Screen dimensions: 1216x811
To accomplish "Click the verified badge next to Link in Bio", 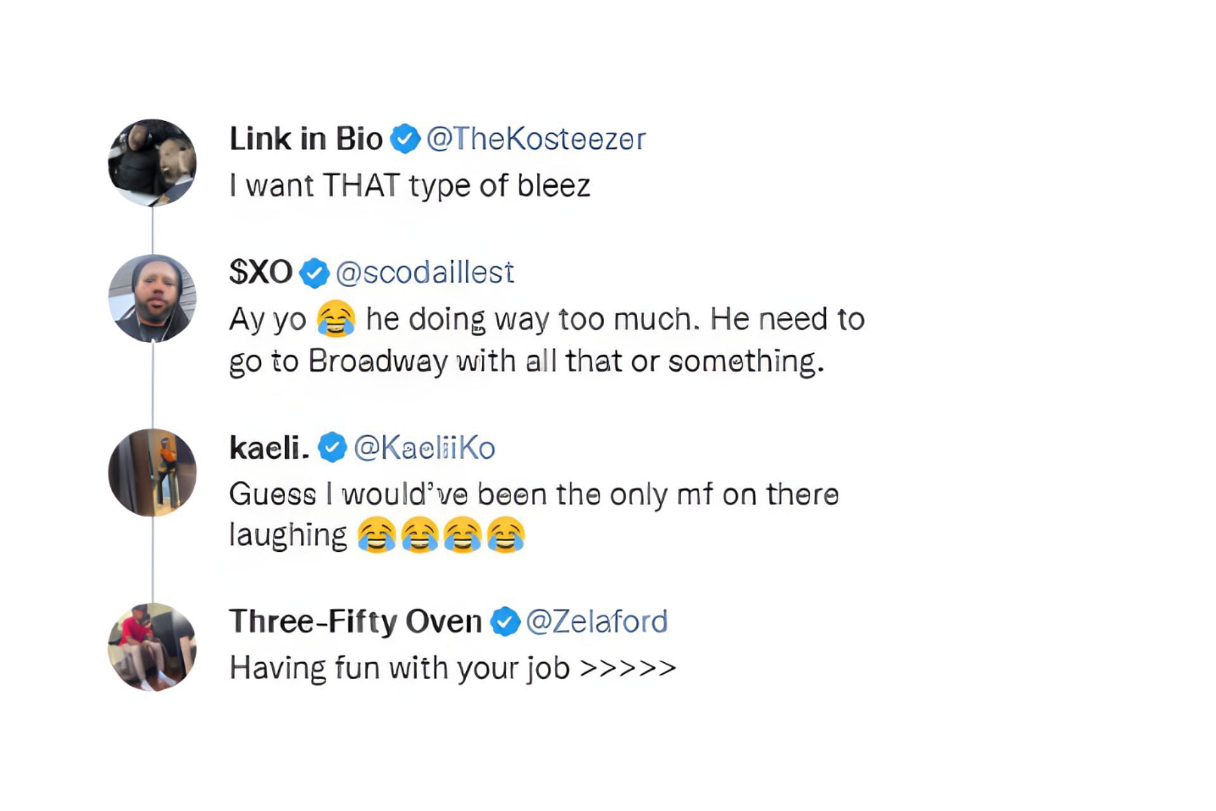I will [x=405, y=139].
